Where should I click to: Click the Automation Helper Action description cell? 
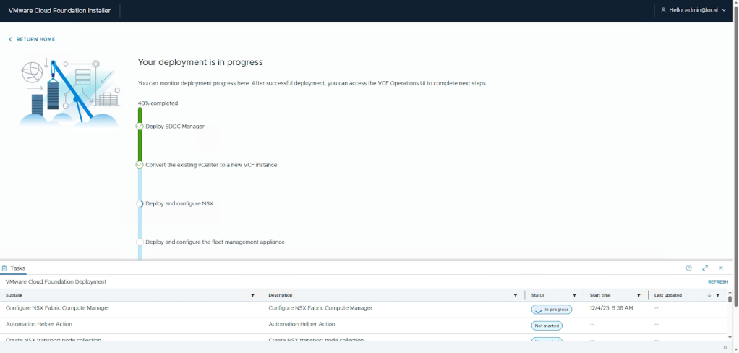302,324
